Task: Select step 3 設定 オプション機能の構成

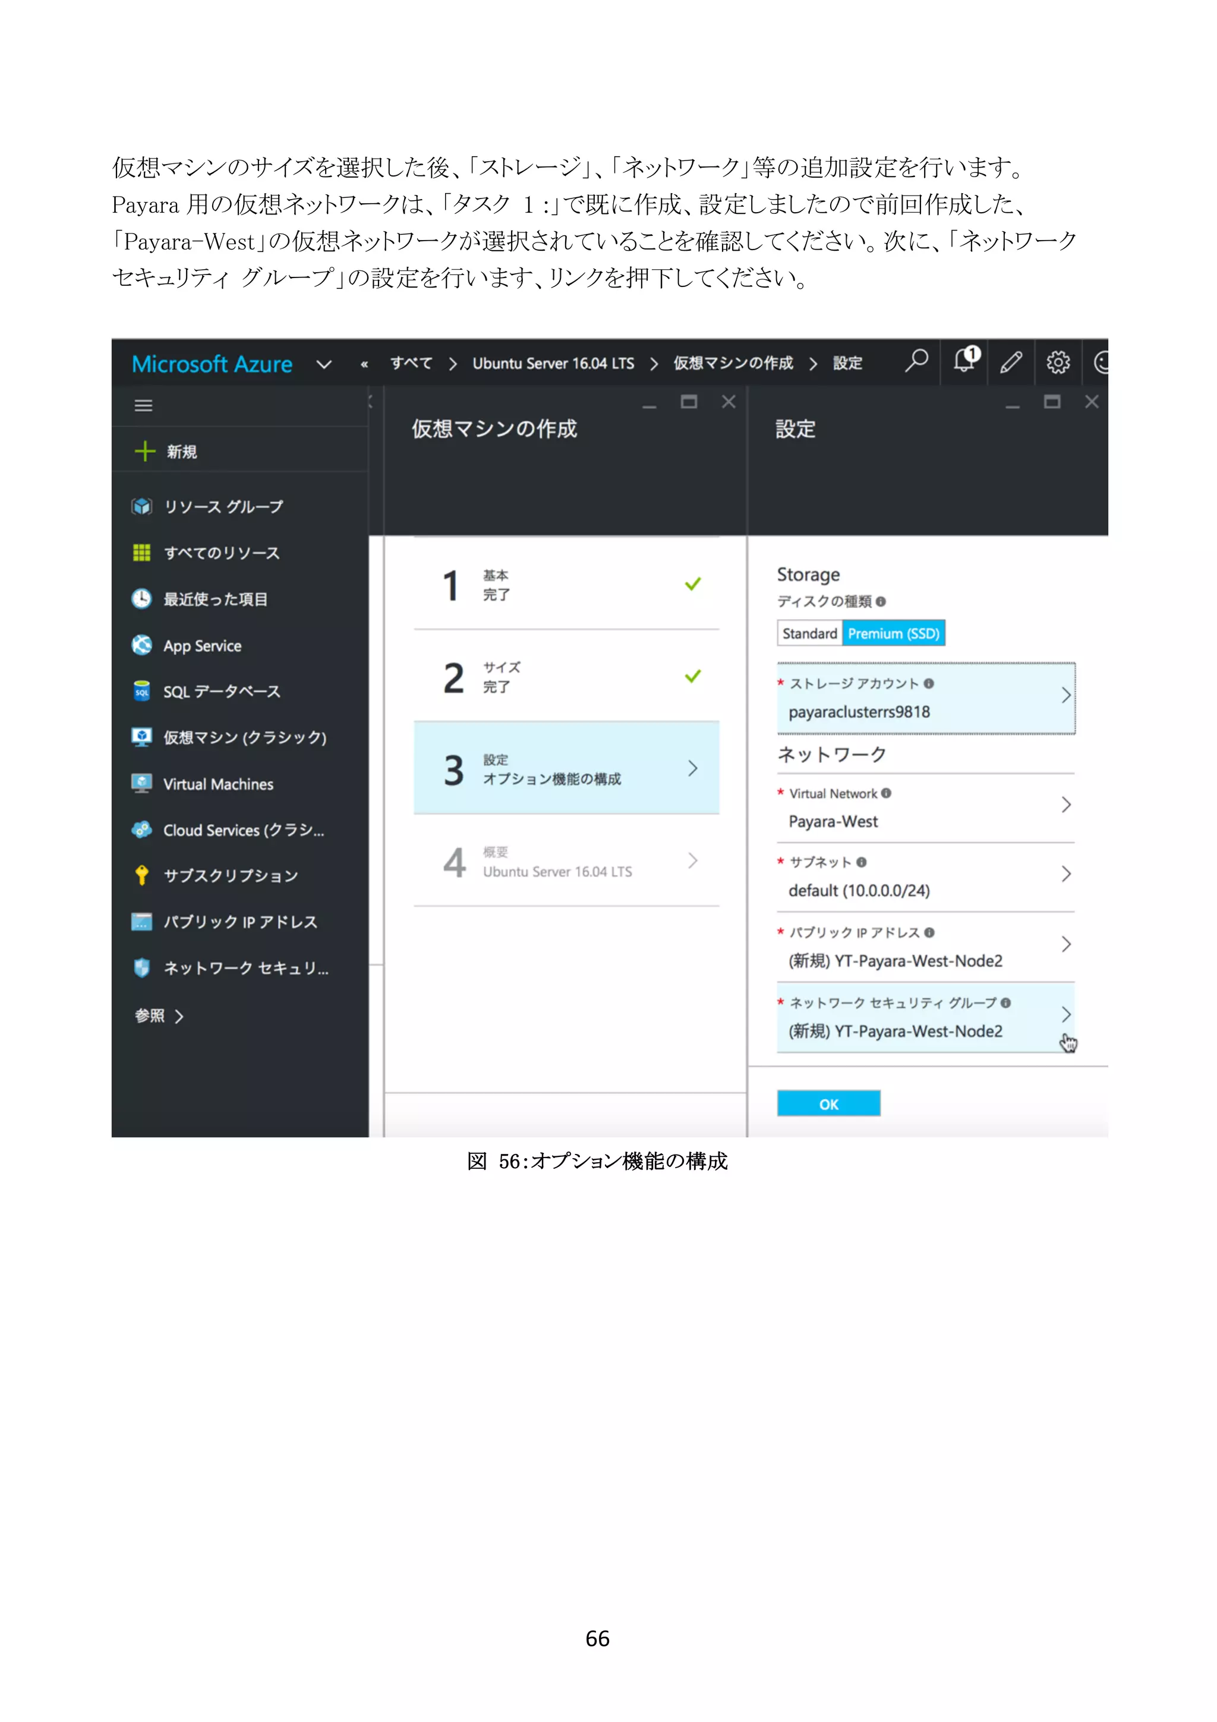Action: tap(566, 769)
